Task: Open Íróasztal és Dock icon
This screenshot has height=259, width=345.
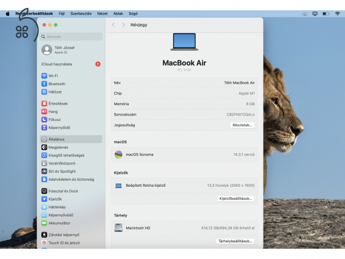Action: pyautogui.click(x=44, y=191)
